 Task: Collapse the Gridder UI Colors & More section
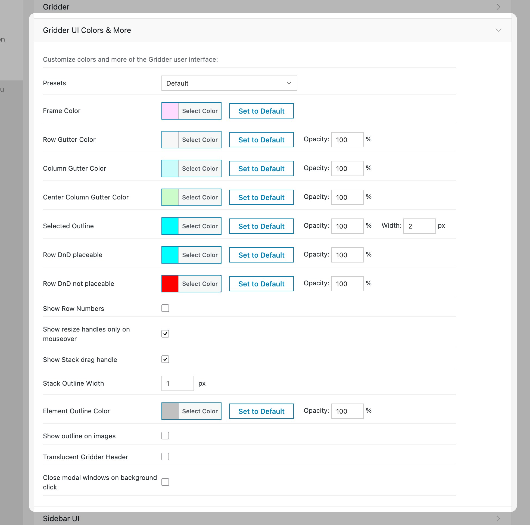pos(498,30)
